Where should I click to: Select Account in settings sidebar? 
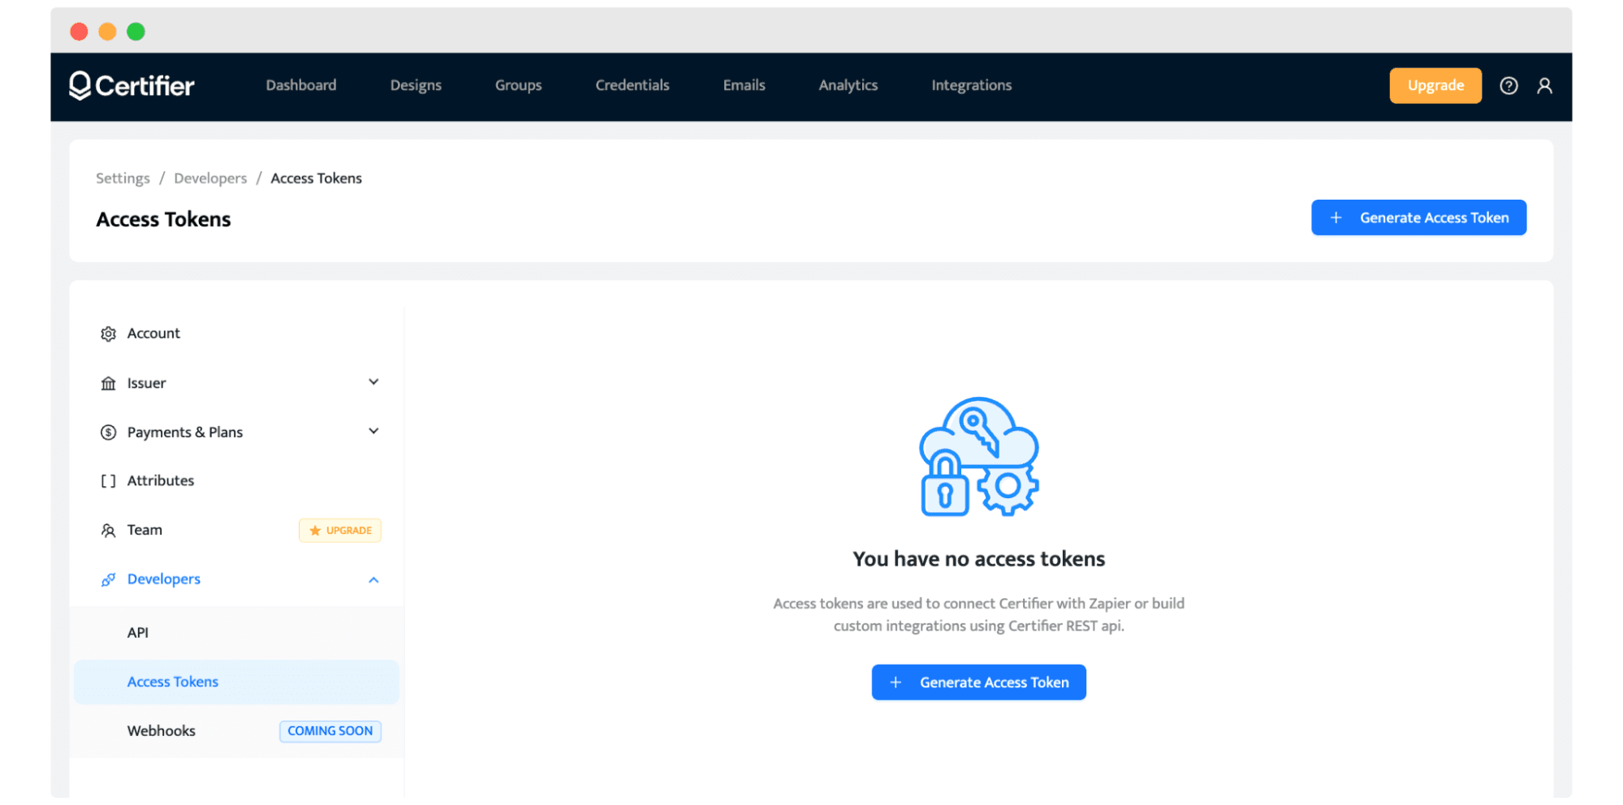153,334
